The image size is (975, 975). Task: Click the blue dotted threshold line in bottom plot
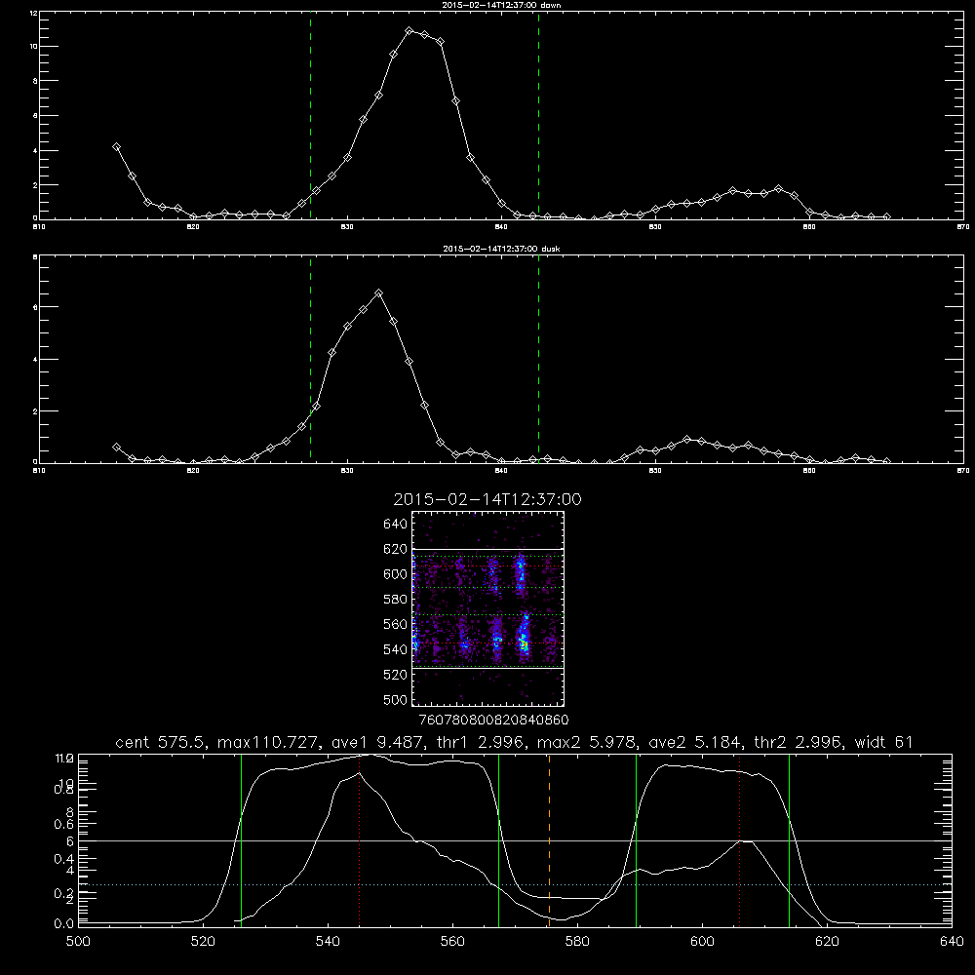coord(515,884)
